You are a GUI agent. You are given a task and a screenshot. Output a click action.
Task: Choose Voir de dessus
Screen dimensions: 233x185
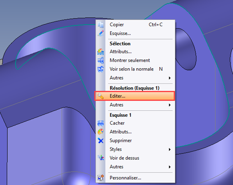(135, 158)
